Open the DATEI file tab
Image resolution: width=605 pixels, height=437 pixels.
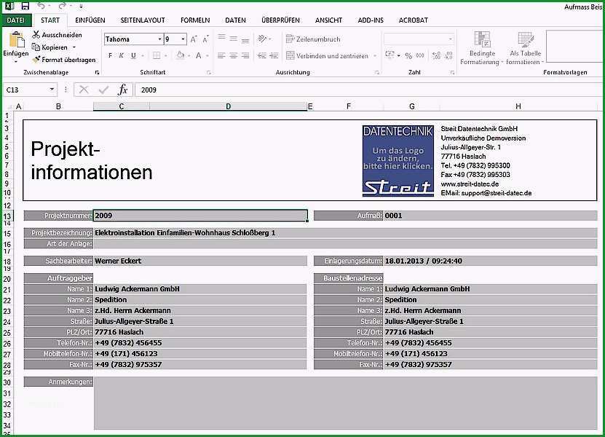(15, 20)
